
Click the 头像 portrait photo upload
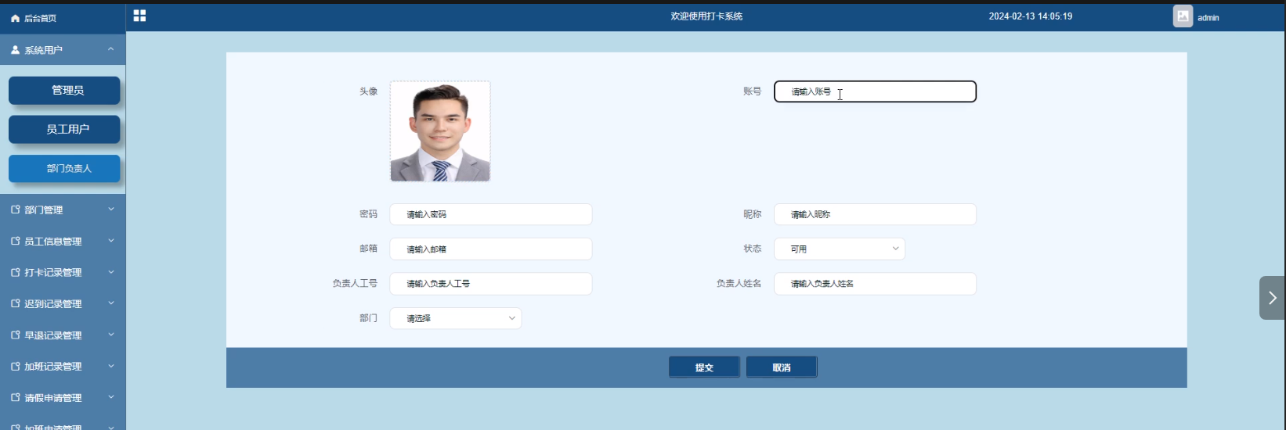(x=440, y=131)
